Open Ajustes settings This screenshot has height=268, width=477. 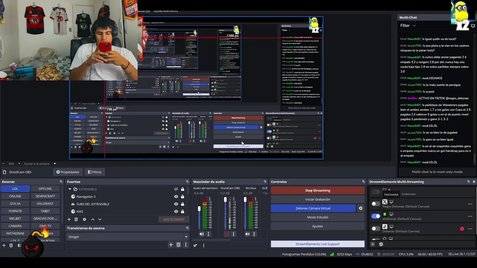pyautogui.click(x=318, y=226)
